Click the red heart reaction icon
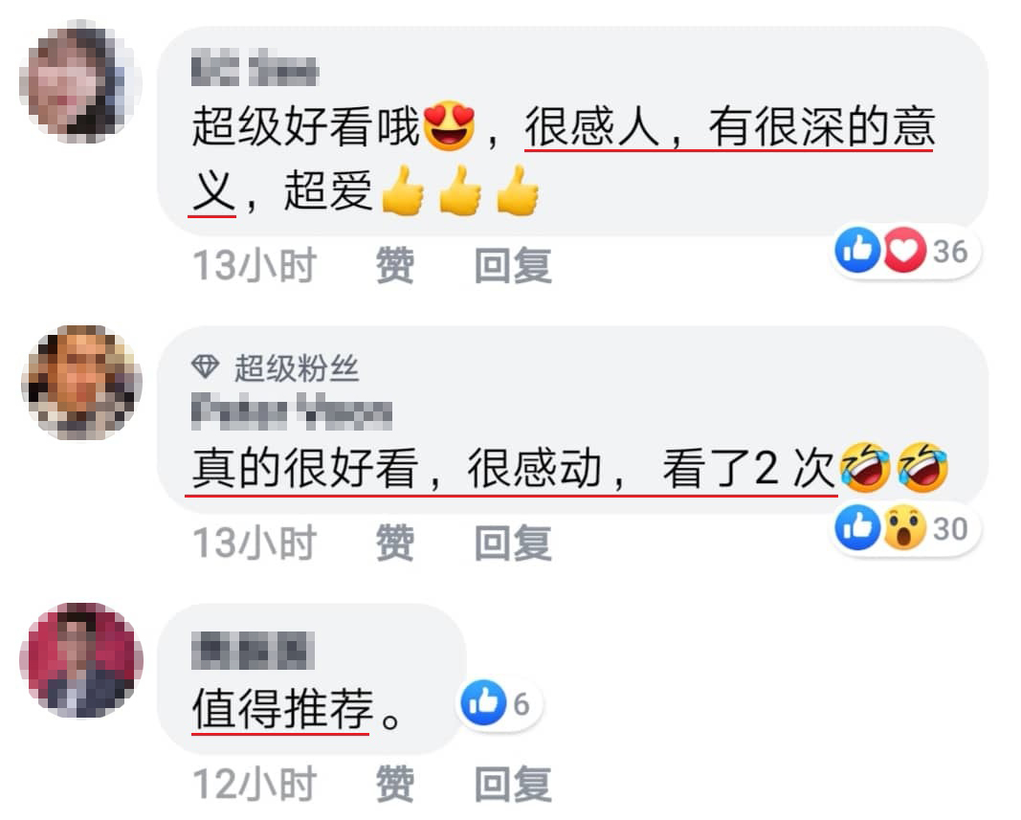Viewport: 1021px width, 820px height. 904,250
